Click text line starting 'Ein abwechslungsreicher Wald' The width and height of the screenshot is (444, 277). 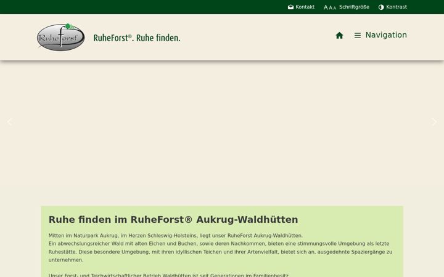219,244
